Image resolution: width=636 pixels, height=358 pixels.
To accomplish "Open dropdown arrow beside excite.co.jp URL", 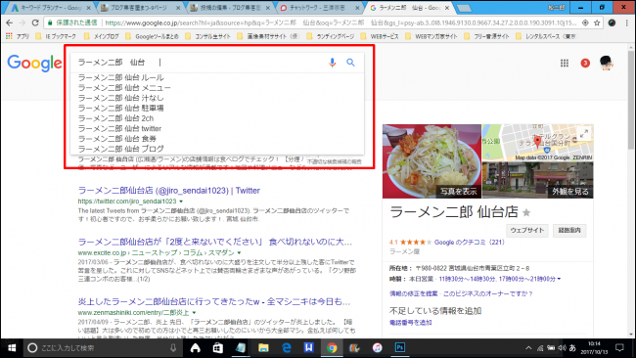I will [240, 253].
